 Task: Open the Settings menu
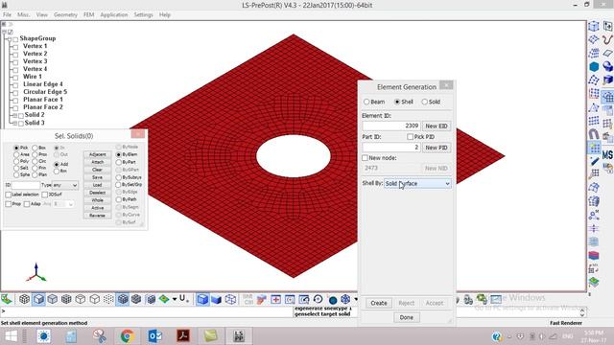(143, 15)
